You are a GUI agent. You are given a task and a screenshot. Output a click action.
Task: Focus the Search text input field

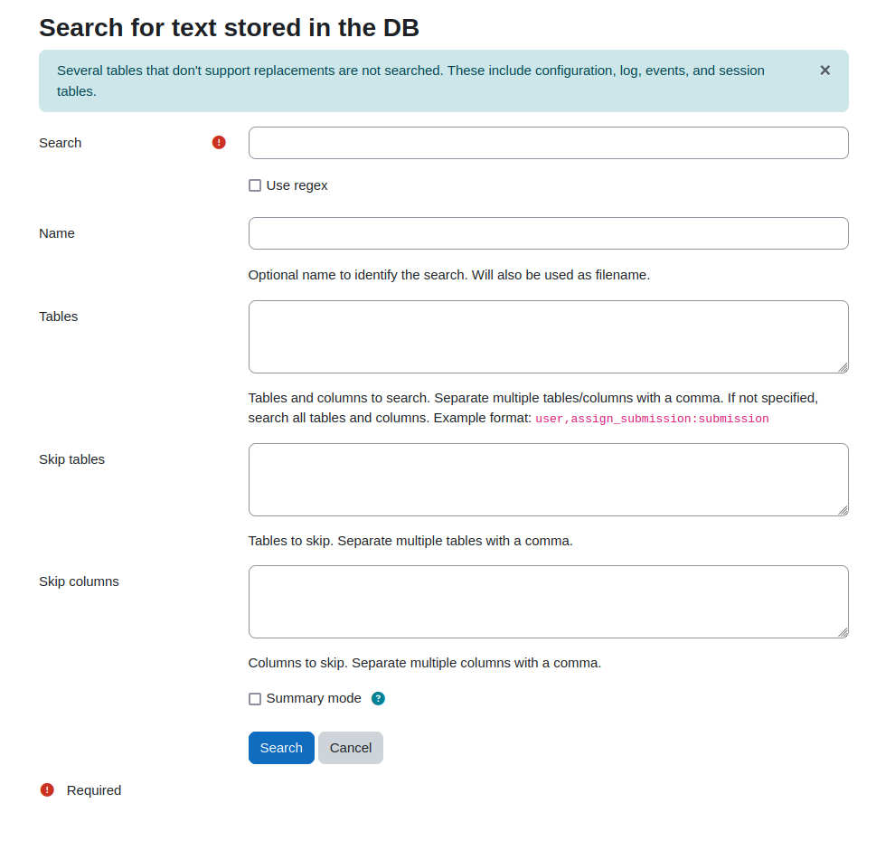(x=549, y=143)
